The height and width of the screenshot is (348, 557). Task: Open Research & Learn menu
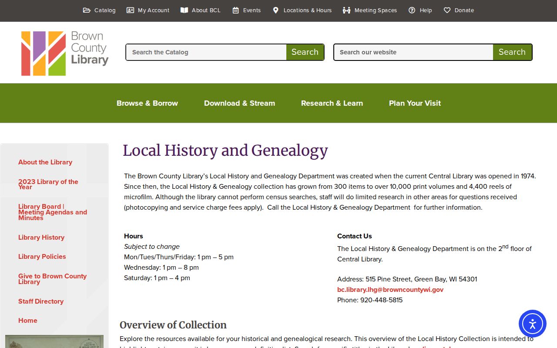[332, 103]
